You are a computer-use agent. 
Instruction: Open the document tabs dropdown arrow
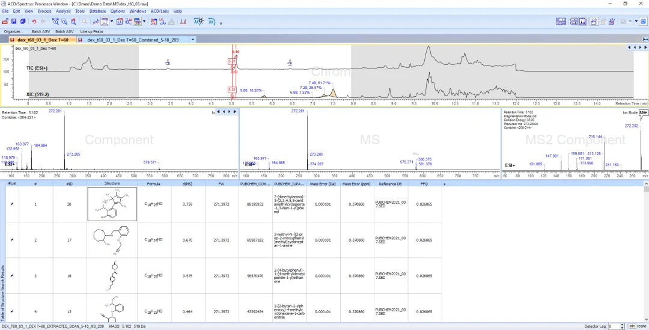point(192,40)
